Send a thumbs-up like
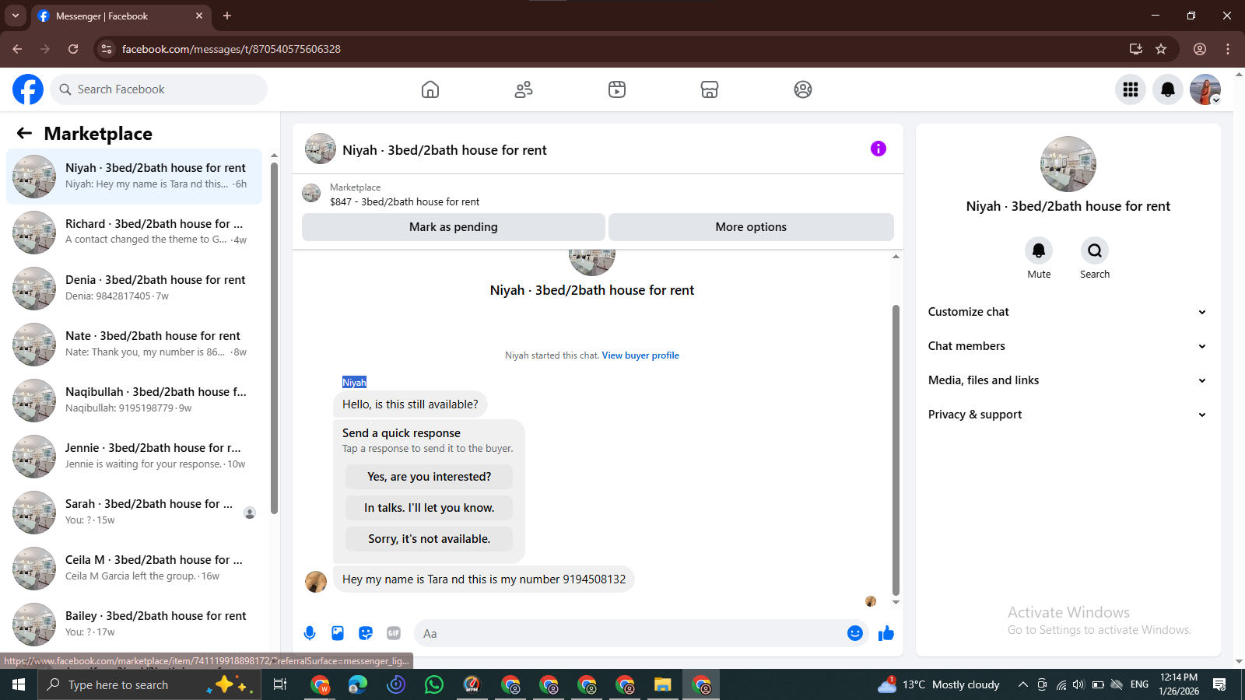The image size is (1245, 700). coord(886,633)
